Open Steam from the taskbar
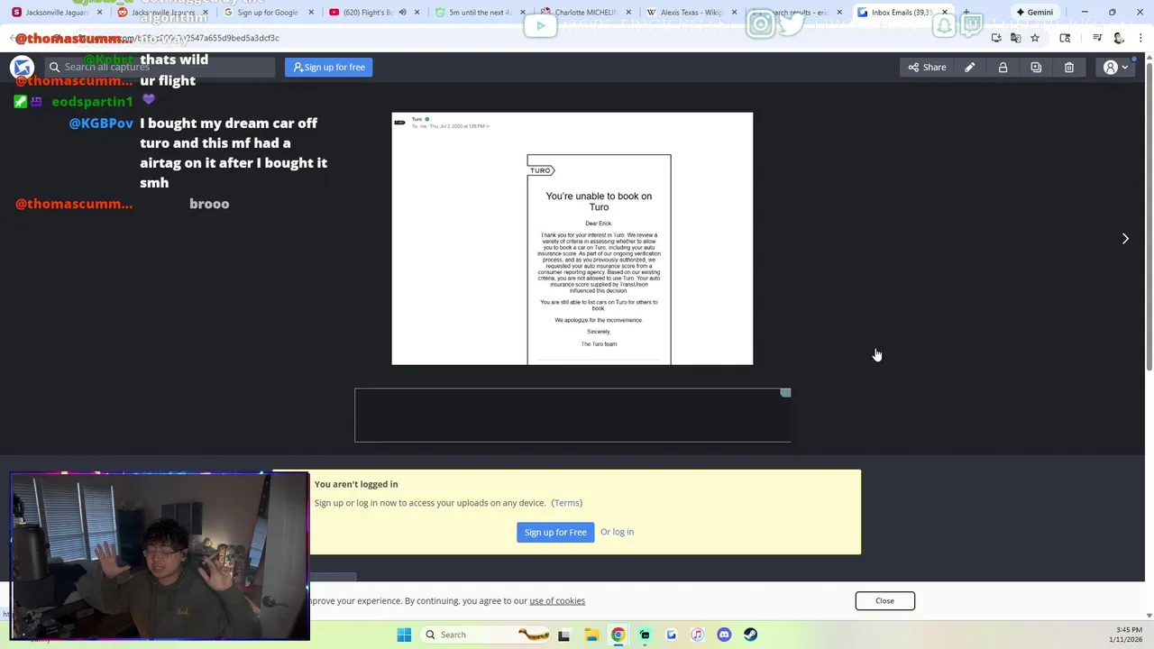This screenshot has height=649, width=1154. tap(750, 635)
